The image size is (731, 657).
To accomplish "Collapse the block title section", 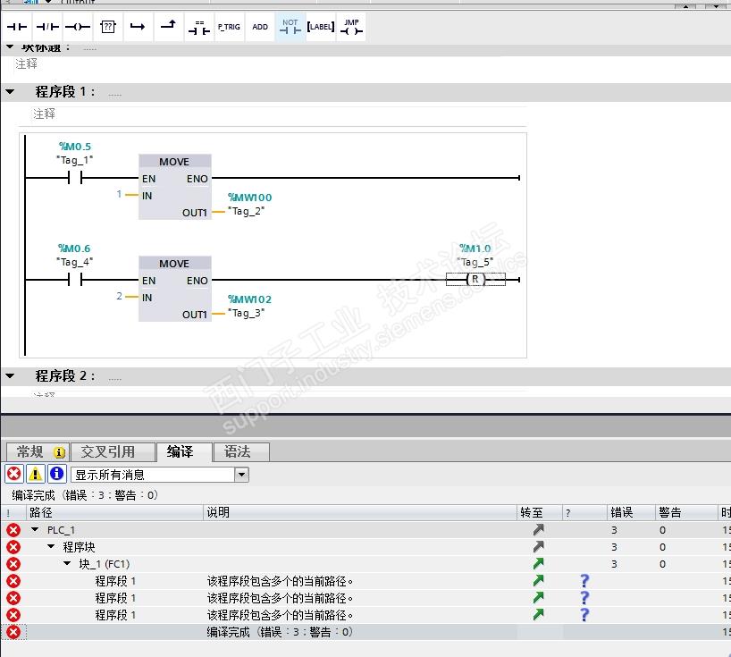I will point(10,47).
